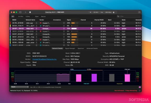Click the underlined channel 36 value in details
Viewport: 151px width, 103px height.
pyautogui.click(x=72, y=62)
